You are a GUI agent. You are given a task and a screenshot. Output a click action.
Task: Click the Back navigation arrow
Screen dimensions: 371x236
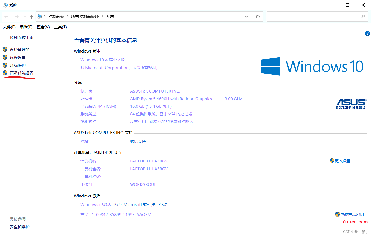pos(7,17)
